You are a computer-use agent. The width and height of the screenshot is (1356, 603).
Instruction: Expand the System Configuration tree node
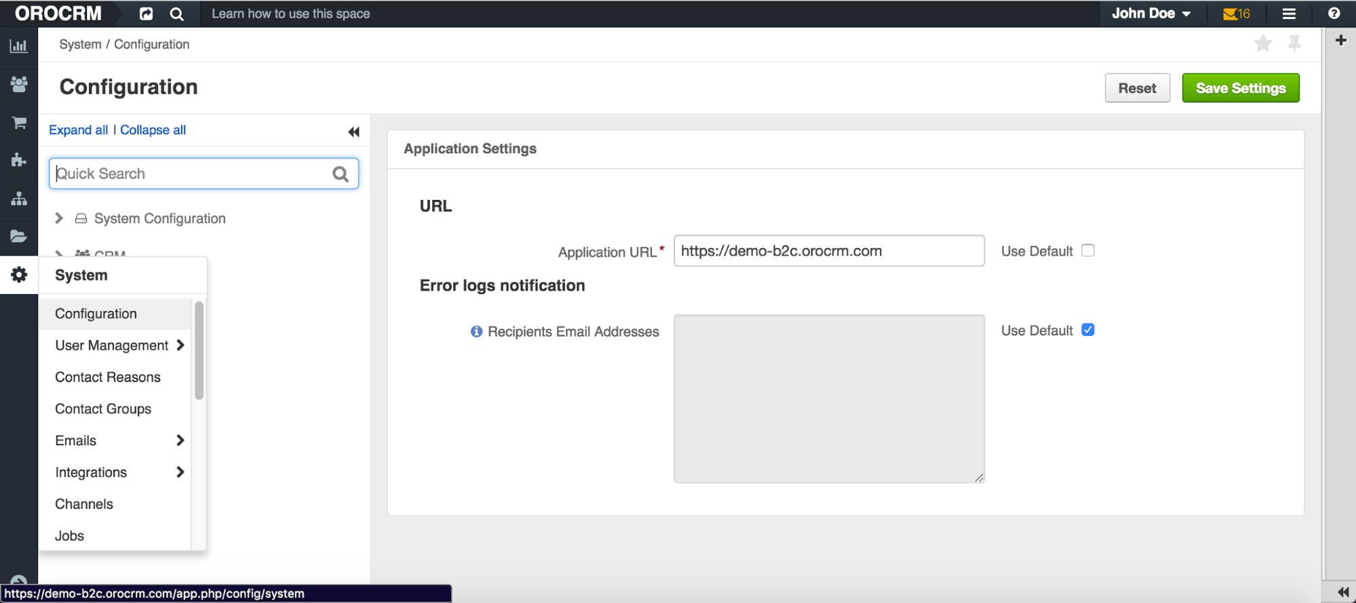(x=59, y=218)
